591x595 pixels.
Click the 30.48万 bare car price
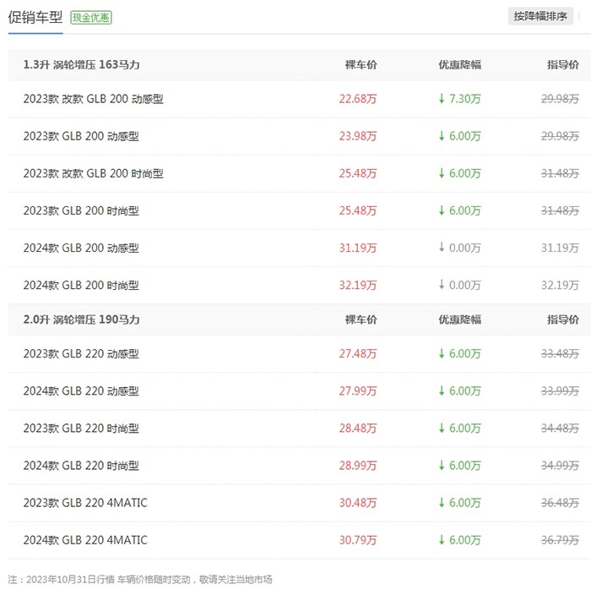pyautogui.click(x=358, y=503)
